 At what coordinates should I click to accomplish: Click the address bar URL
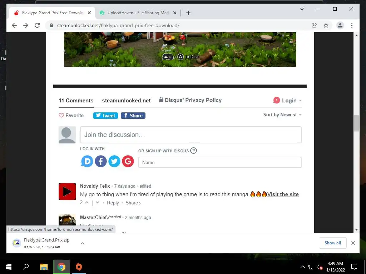(118, 25)
